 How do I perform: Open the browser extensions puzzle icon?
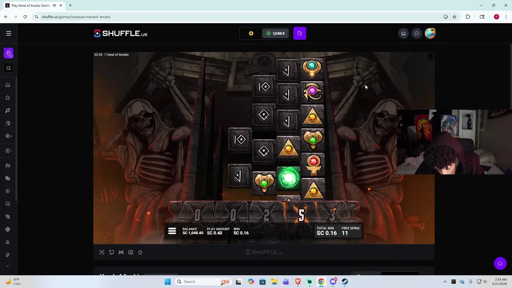[468, 17]
